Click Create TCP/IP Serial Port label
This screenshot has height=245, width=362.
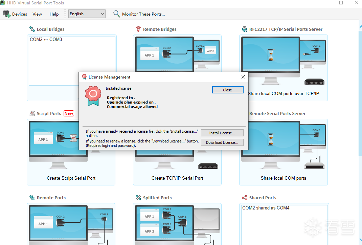pyautogui.click(x=177, y=178)
